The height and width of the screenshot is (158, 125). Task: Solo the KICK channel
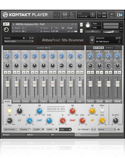[6, 72]
